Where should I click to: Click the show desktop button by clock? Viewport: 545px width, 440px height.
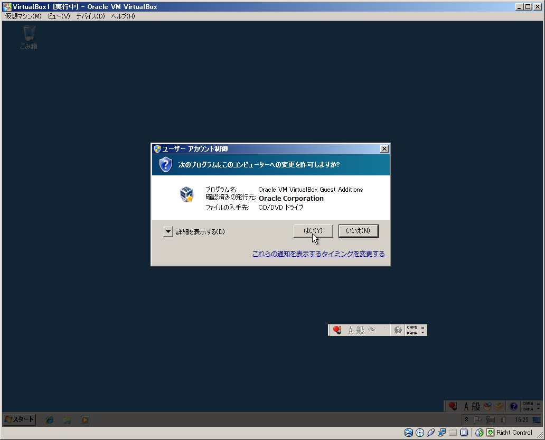pos(538,420)
